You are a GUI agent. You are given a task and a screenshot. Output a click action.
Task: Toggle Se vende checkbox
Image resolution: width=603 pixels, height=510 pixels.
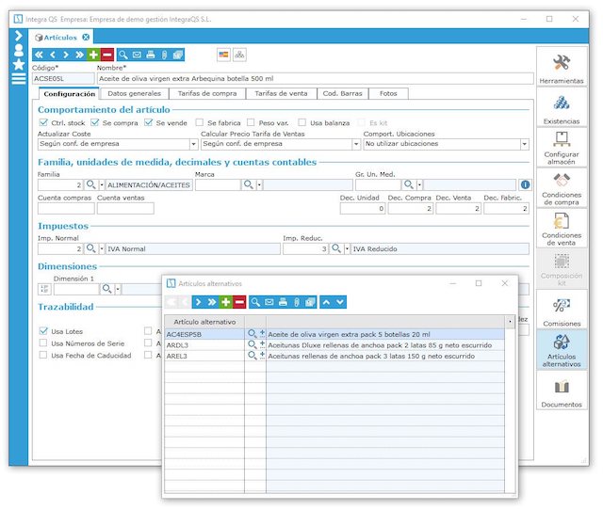[149, 122]
